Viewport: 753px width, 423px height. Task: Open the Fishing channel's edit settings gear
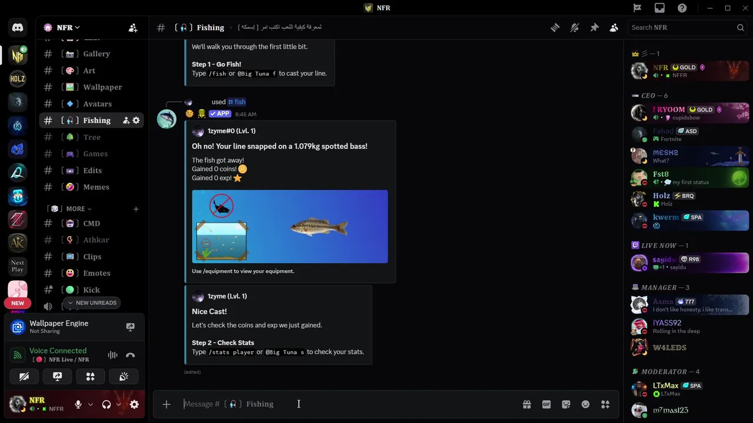click(136, 120)
